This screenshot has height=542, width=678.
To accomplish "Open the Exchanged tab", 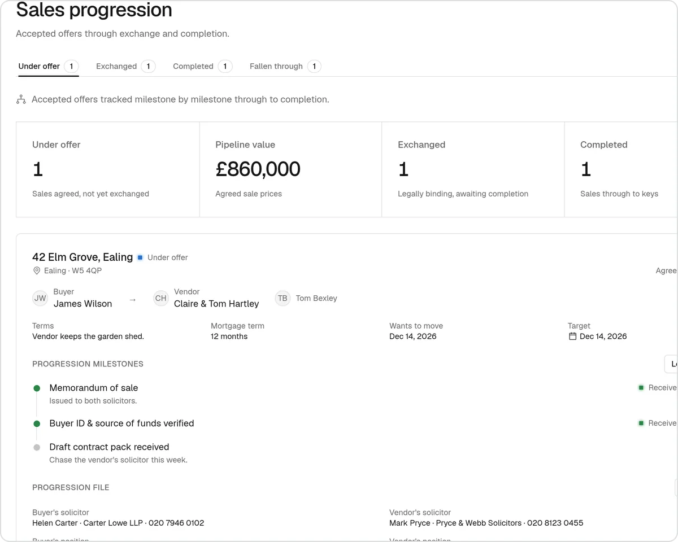I will [x=125, y=66].
